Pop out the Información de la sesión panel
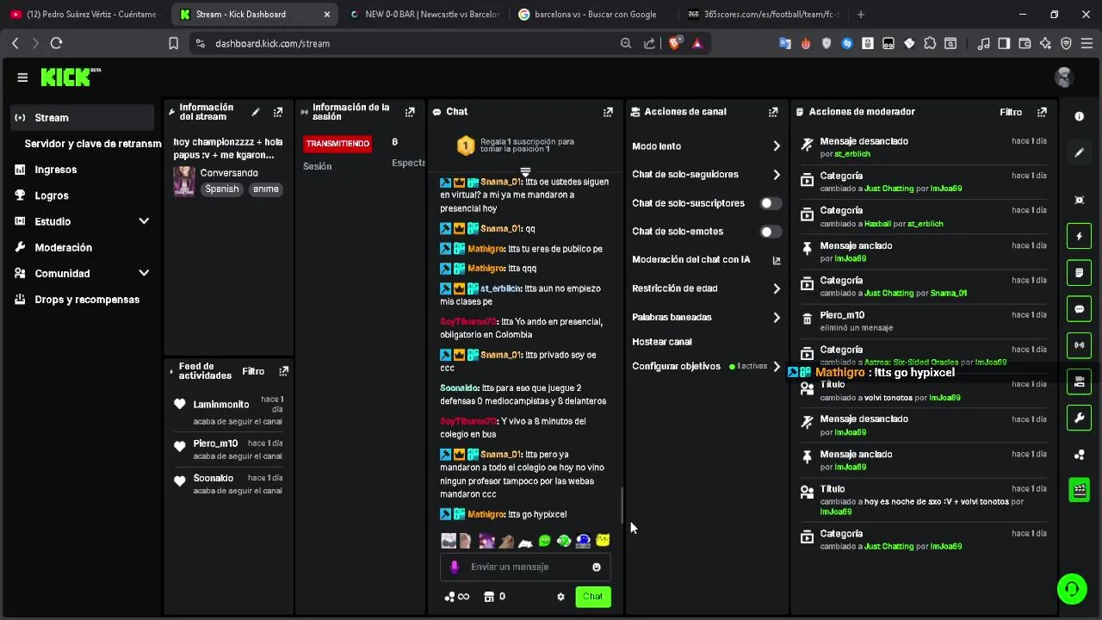The height and width of the screenshot is (620, 1102). coord(410,112)
